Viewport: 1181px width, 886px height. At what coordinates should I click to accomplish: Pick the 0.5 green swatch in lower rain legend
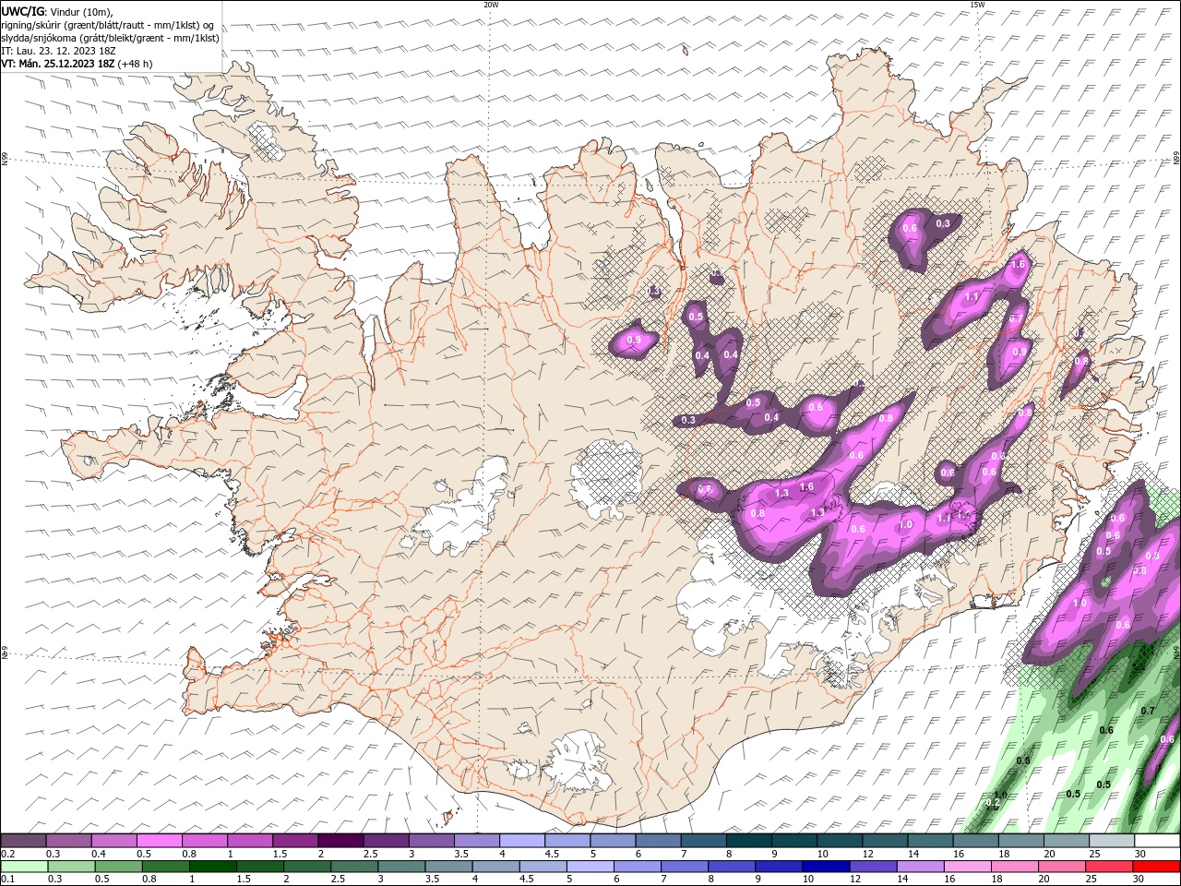click(x=118, y=867)
